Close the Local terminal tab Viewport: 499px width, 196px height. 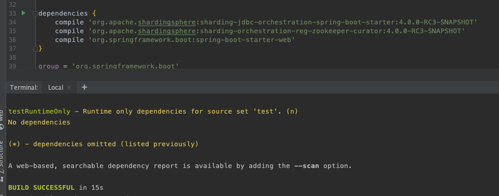(69, 88)
